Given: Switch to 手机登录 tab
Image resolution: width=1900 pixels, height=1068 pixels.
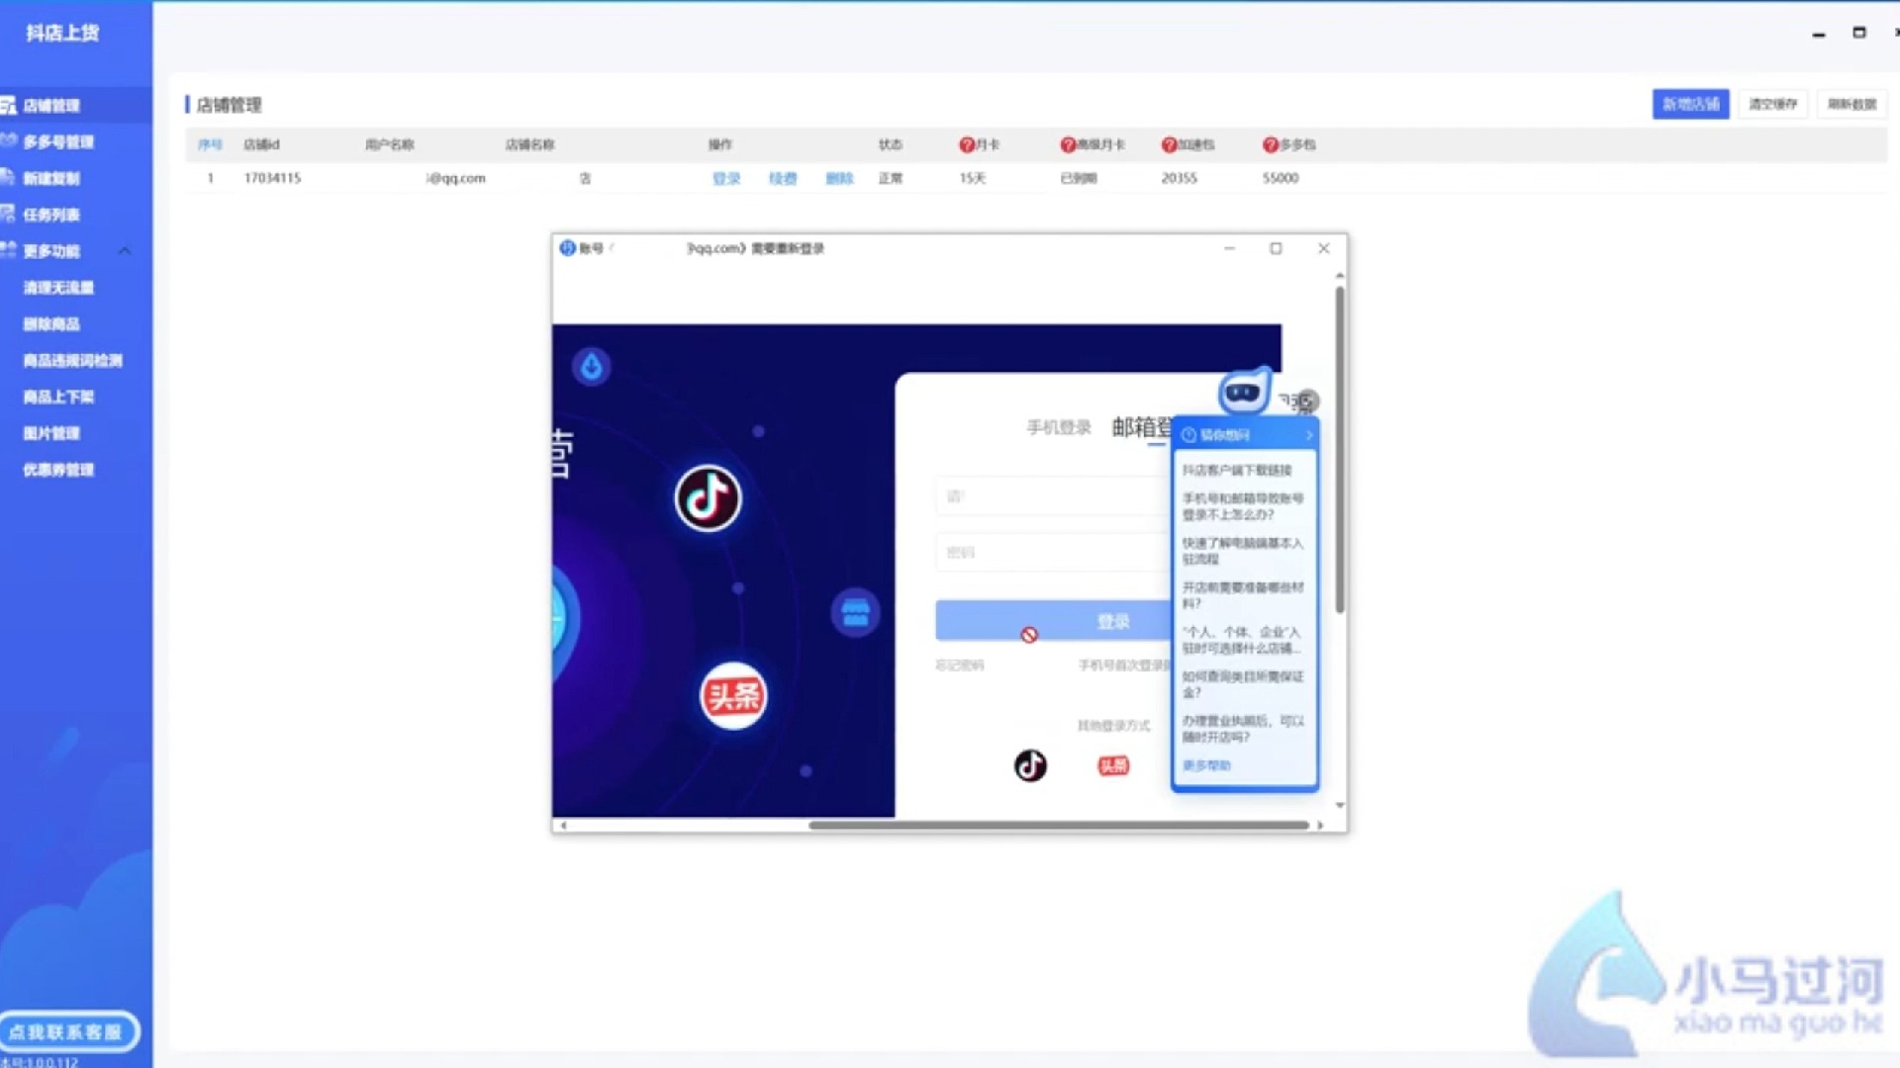Looking at the screenshot, I should pos(1058,427).
